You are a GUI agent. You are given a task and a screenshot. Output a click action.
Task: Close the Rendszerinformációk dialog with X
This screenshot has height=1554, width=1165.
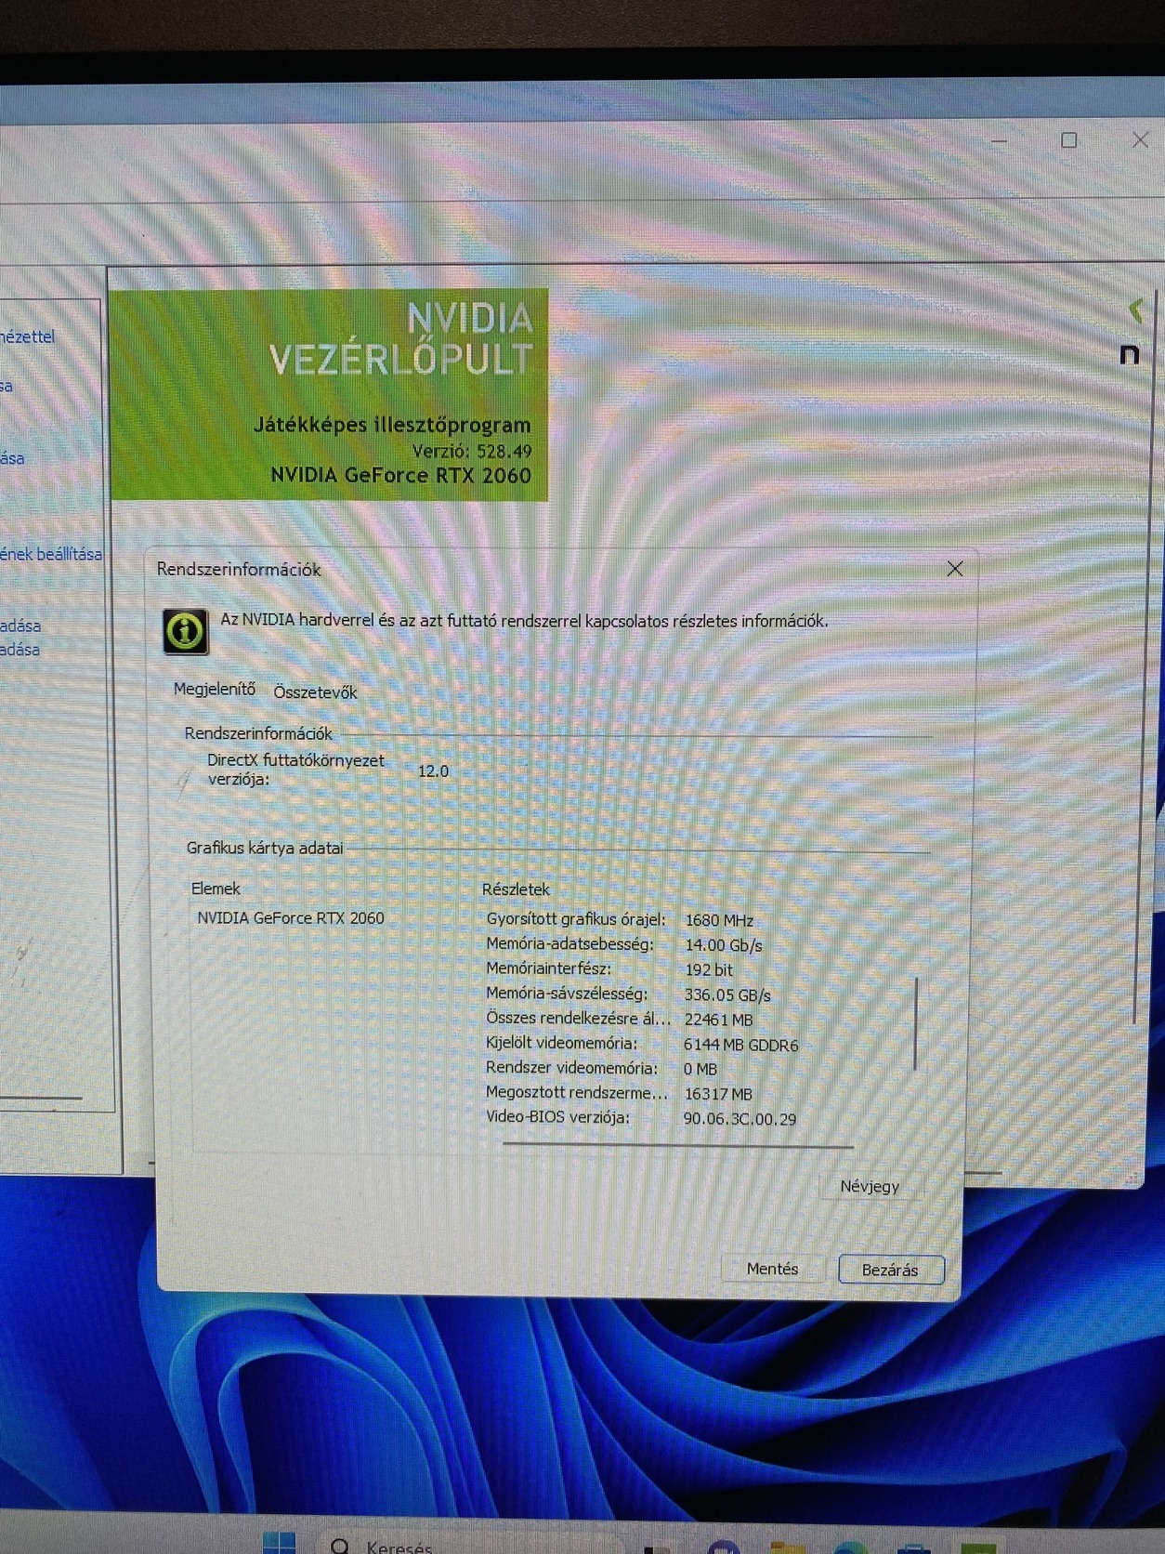[954, 569]
